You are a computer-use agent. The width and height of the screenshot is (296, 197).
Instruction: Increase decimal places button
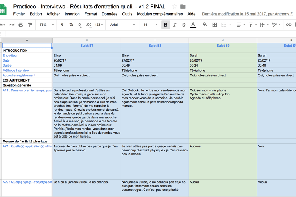pos(89,25)
